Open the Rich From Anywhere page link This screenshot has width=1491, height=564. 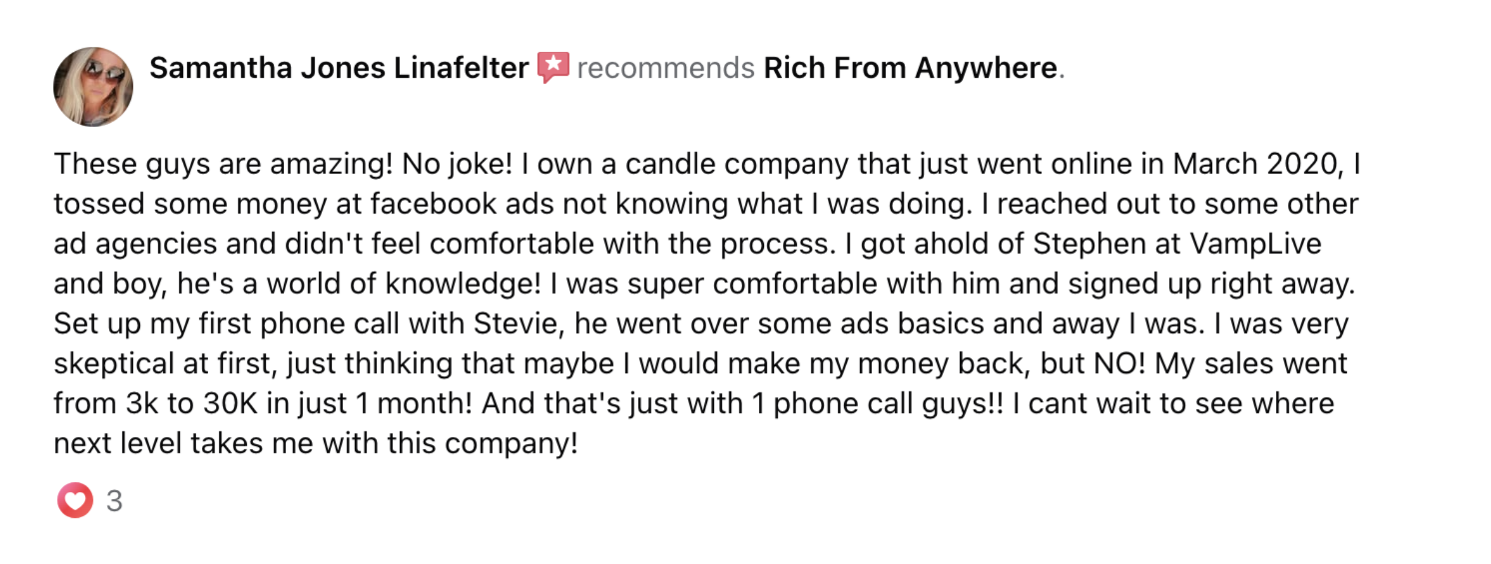910,68
